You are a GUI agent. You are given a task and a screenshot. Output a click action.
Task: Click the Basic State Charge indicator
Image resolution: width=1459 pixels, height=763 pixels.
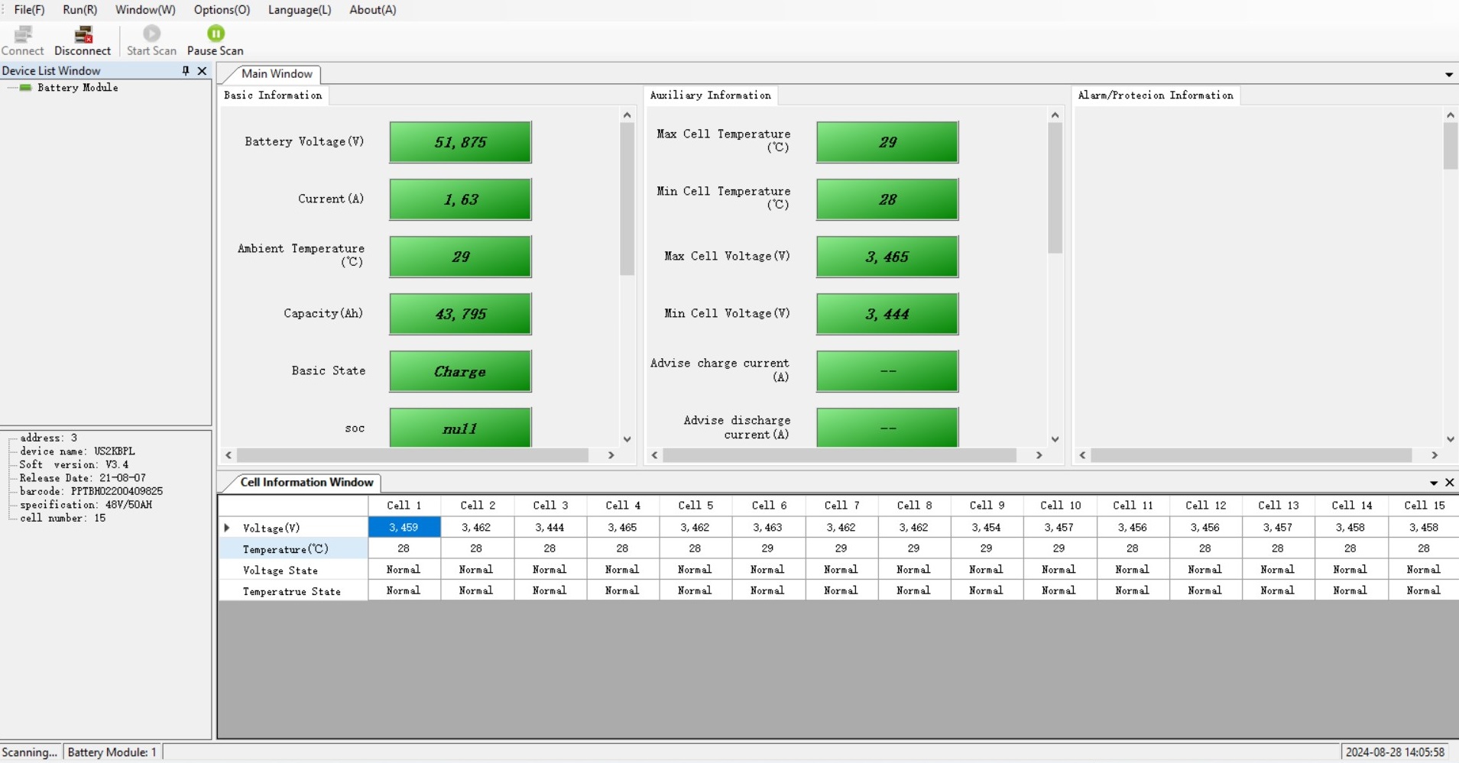(x=460, y=371)
